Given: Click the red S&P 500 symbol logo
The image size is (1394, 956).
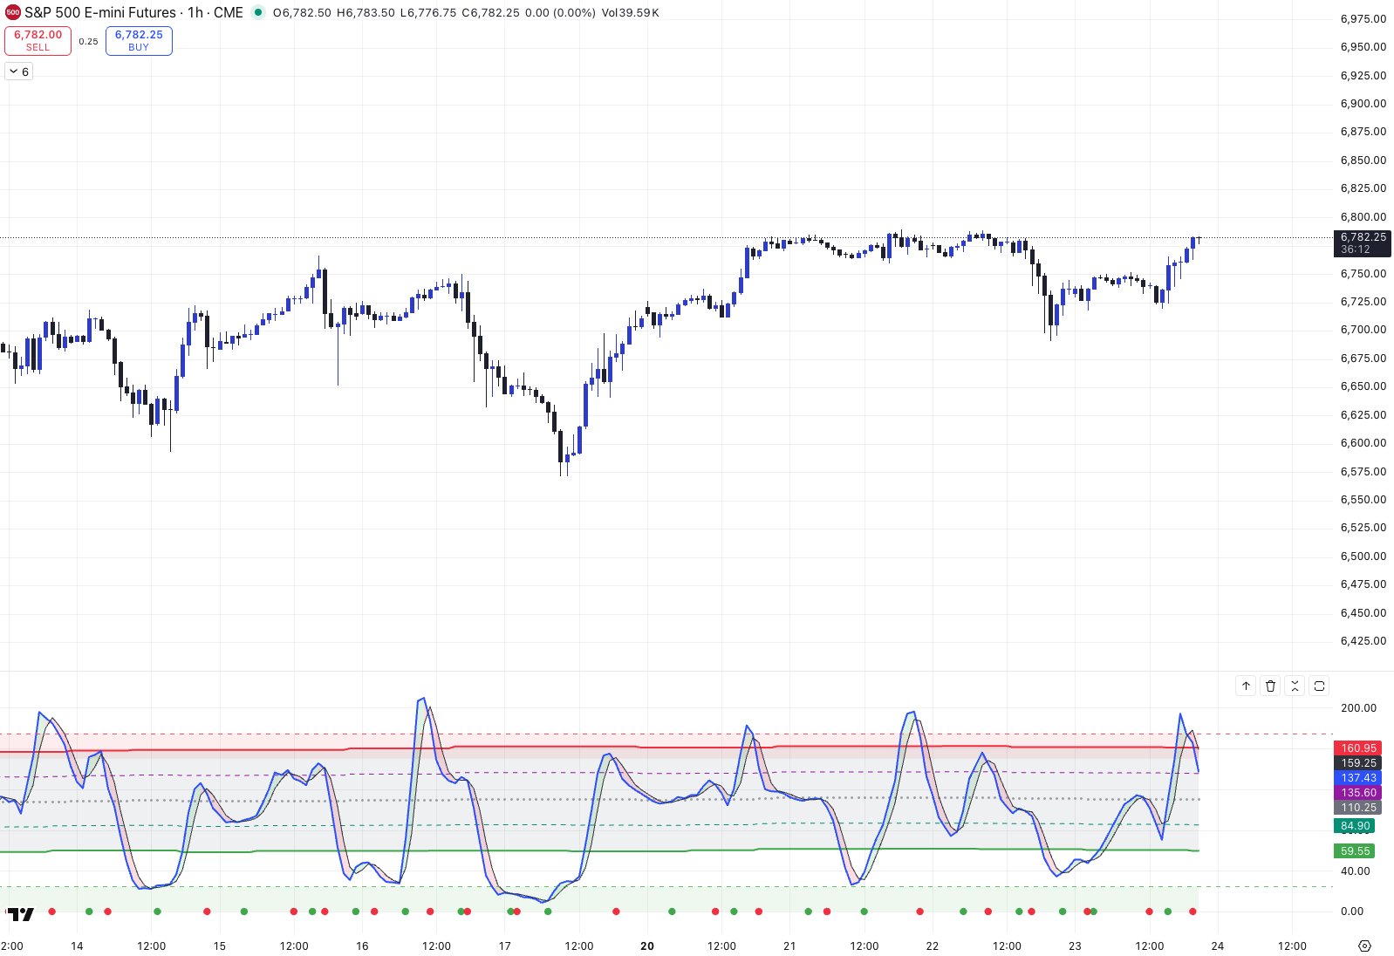Looking at the screenshot, I should coord(12,13).
